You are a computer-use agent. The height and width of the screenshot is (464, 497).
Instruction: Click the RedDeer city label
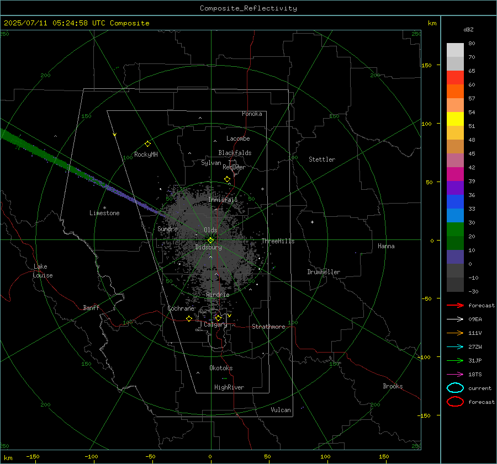click(x=234, y=167)
